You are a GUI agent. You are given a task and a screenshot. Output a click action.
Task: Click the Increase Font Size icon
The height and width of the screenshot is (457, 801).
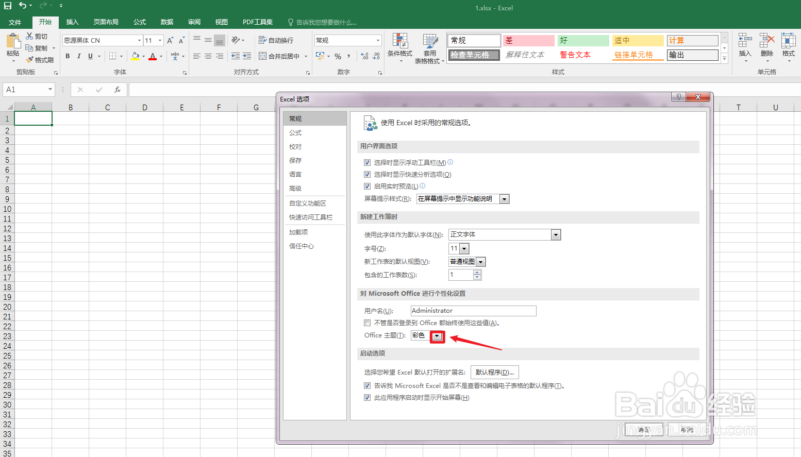point(170,40)
